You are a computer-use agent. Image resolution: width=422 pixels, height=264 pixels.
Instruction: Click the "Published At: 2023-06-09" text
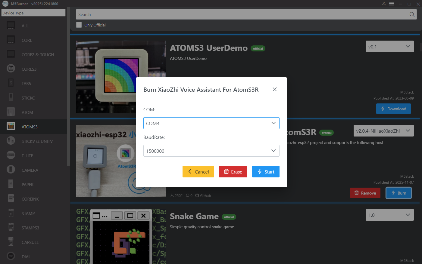coord(394,98)
